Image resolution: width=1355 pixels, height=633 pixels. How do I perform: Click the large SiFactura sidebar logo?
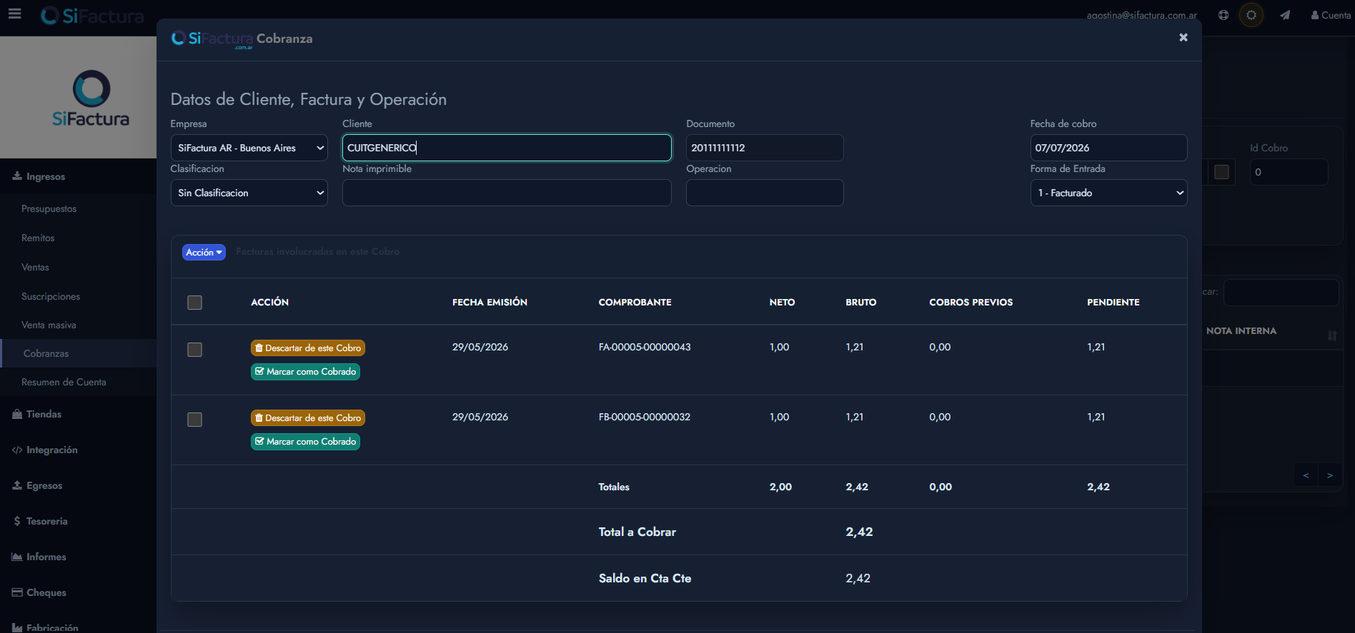[x=91, y=98]
